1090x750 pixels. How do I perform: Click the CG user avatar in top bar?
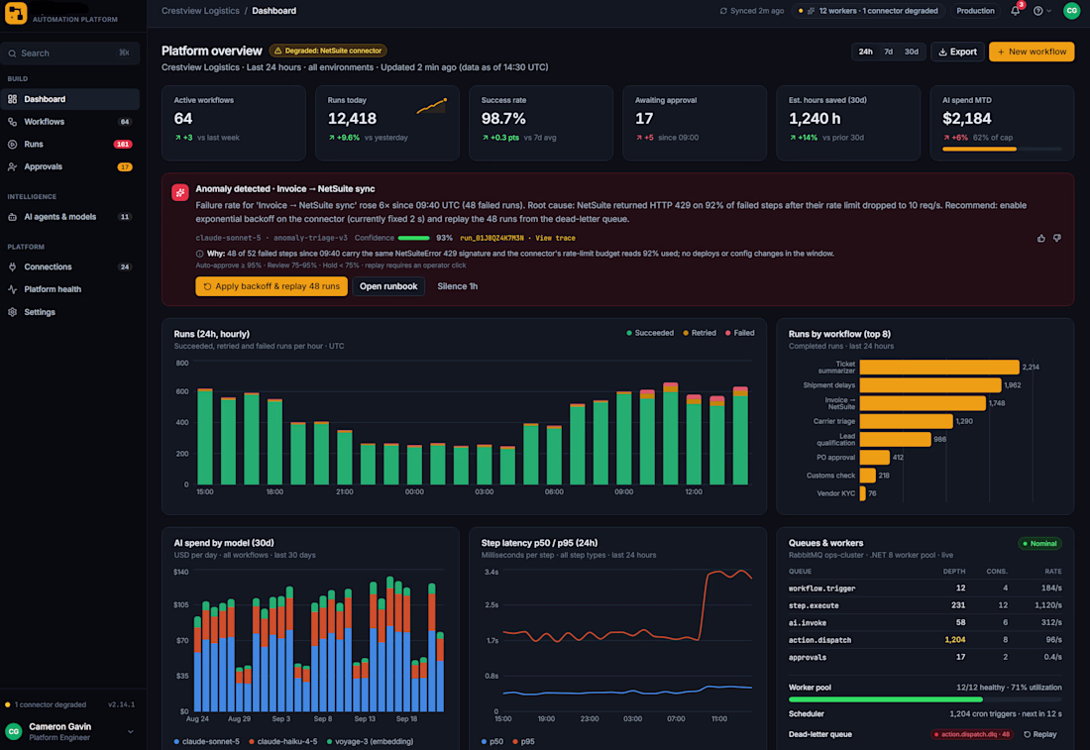[1072, 11]
